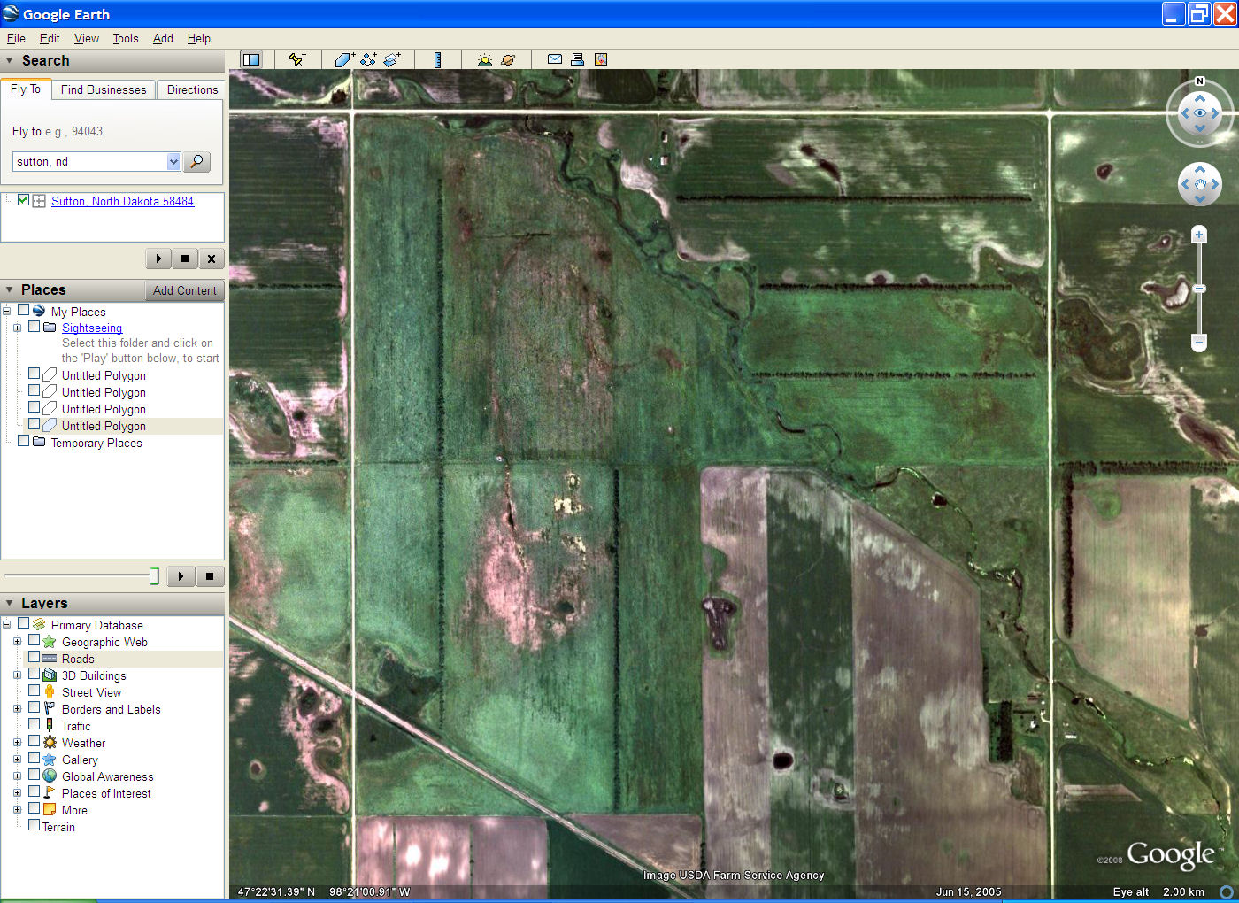The image size is (1239, 903).
Task: Click the North N compass marker
Action: [x=1200, y=81]
